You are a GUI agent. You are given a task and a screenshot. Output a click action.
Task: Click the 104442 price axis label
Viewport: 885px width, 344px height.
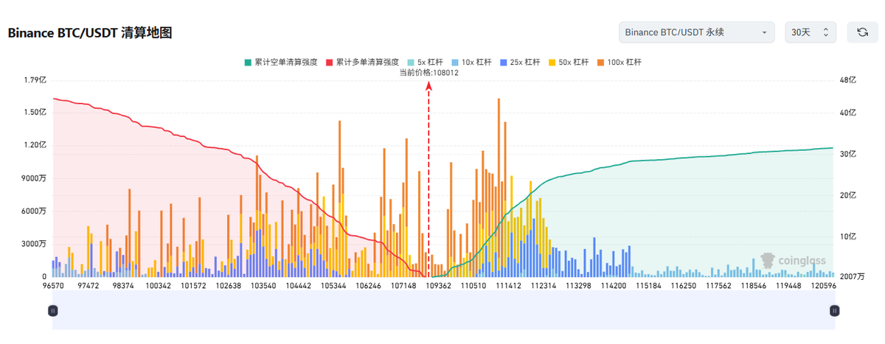point(299,286)
